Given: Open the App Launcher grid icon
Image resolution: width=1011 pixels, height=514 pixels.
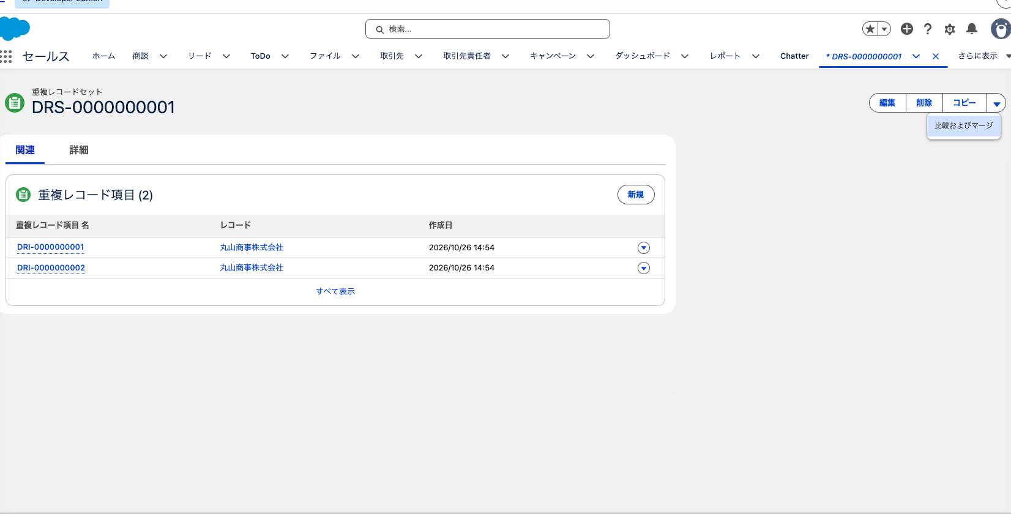Looking at the screenshot, I should (x=6, y=56).
